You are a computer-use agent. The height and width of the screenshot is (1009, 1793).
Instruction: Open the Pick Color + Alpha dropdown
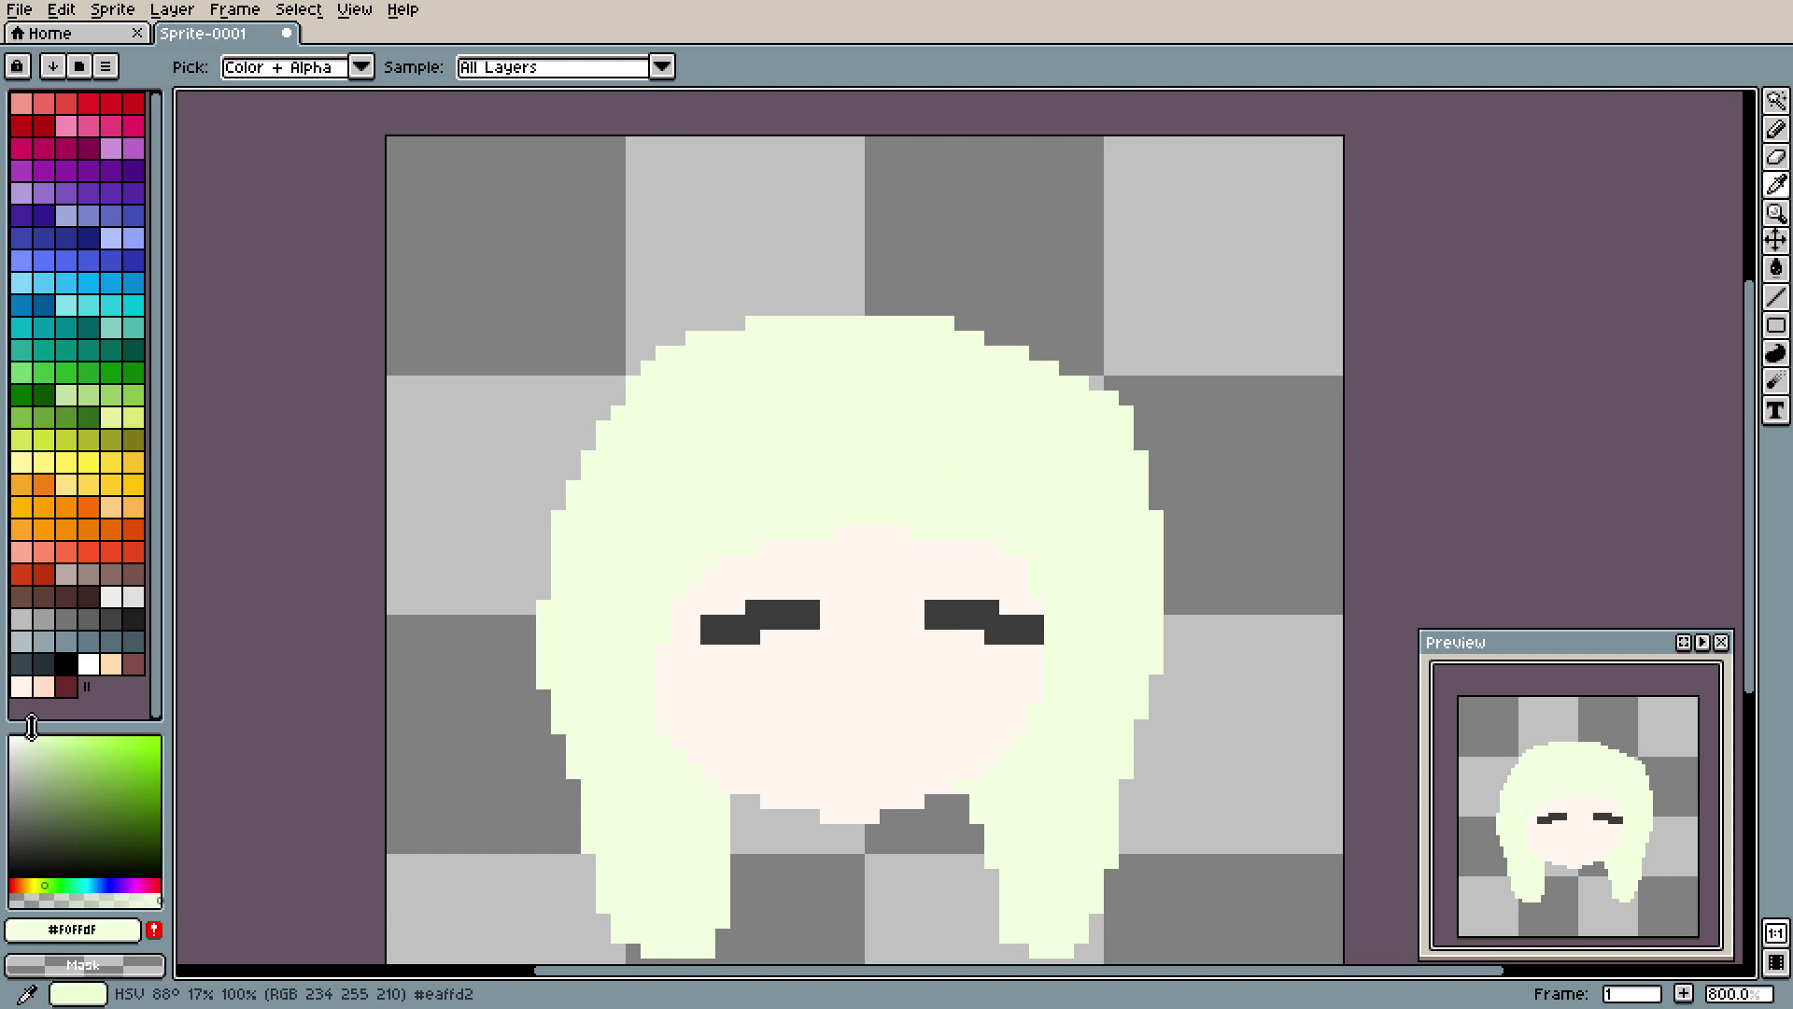[360, 66]
